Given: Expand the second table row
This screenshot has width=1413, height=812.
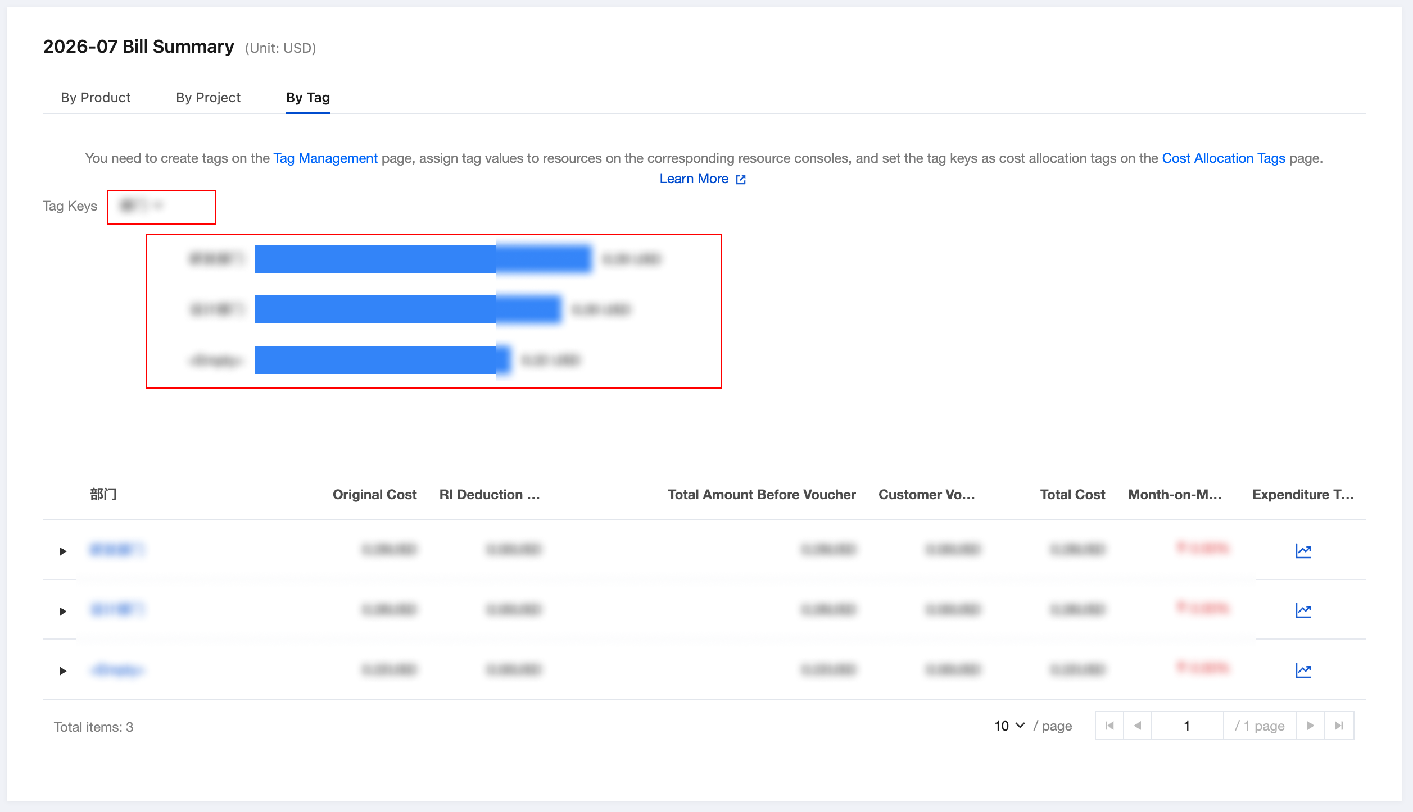Looking at the screenshot, I should (x=63, y=611).
